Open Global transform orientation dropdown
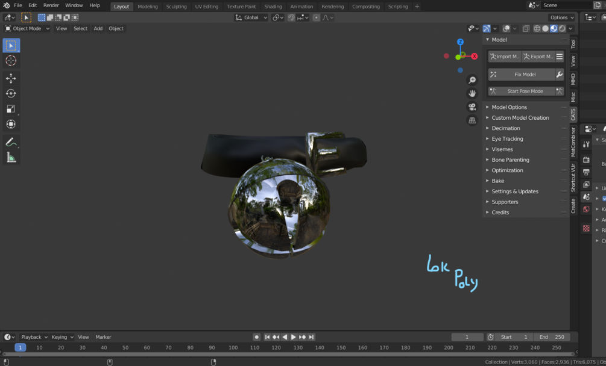The width and height of the screenshot is (606, 366). coord(251,17)
